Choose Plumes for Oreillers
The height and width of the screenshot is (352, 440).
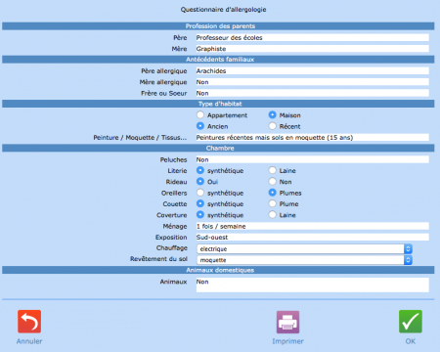273,193
